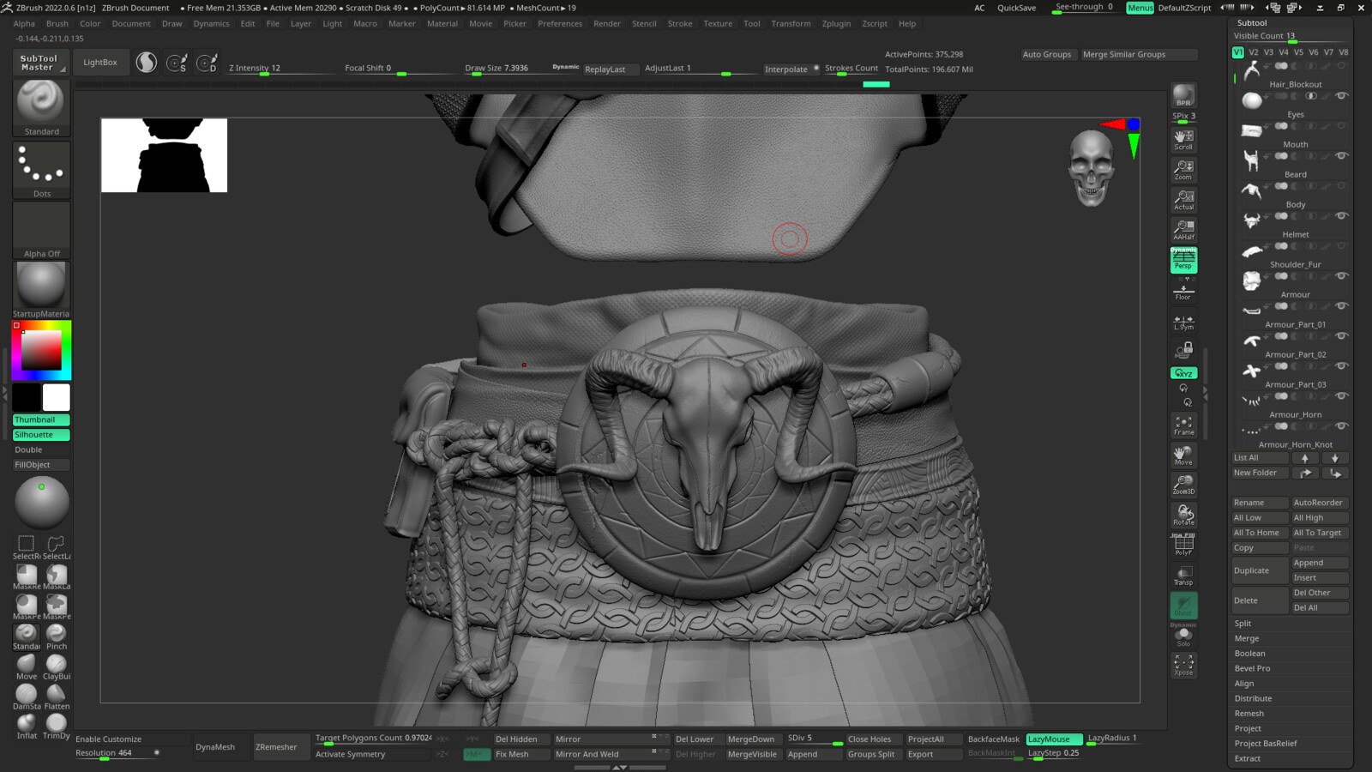Select the Scroll canvas tool
This screenshot has width=1372, height=772.
point(1183,139)
